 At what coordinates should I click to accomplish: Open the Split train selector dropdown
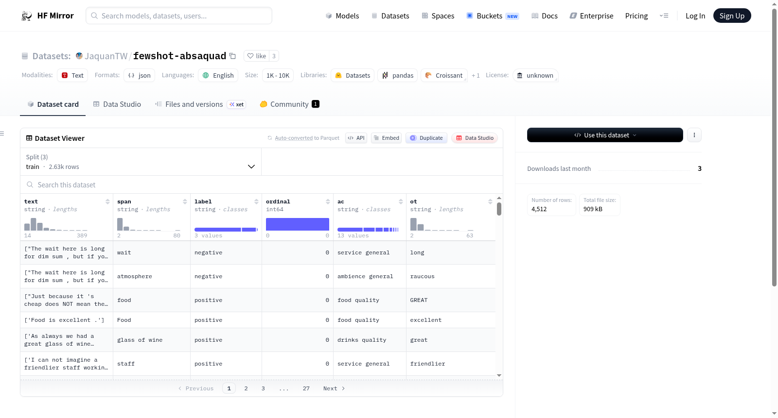(x=141, y=162)
